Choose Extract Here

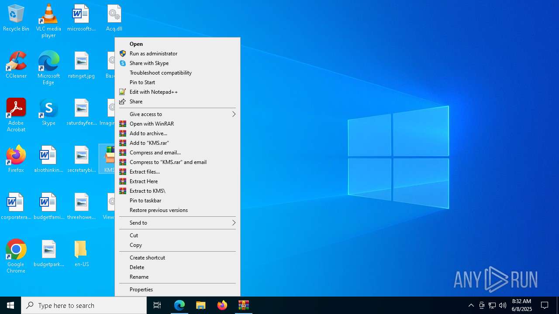pos(177,181)
